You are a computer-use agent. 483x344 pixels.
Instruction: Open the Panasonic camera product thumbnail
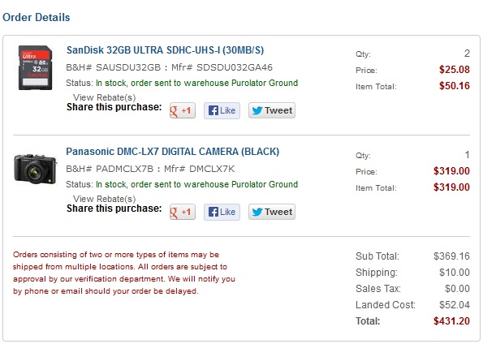pyautogui.click(x=35, y=169)
